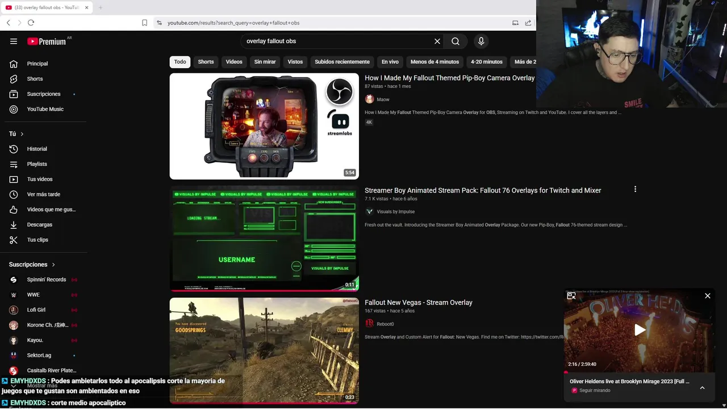Start voice search with microphone
This screenshot has height=409, width=727.
coord(481,41)
